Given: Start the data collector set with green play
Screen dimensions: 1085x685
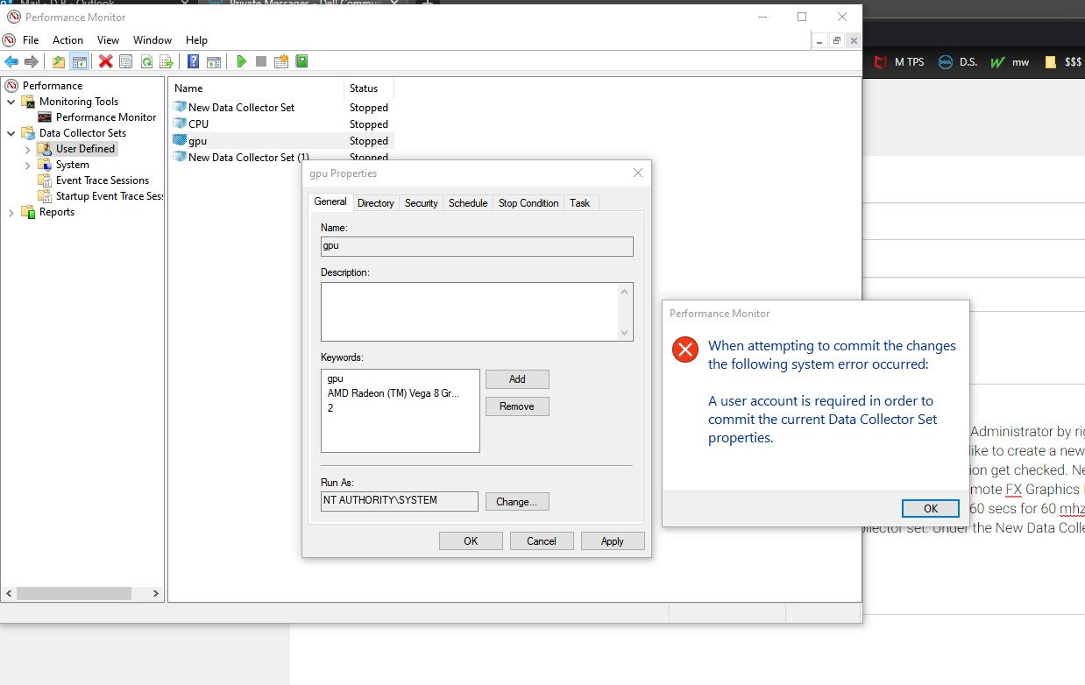Looking at the screenshot, I should (241, 61).
